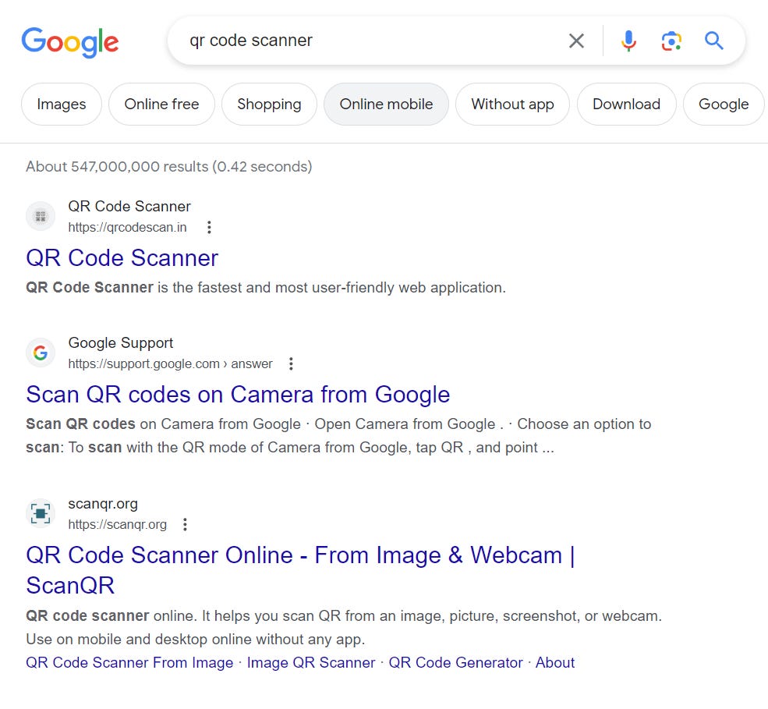Click the qrcodescan.in site favicon

pos(40,215)
